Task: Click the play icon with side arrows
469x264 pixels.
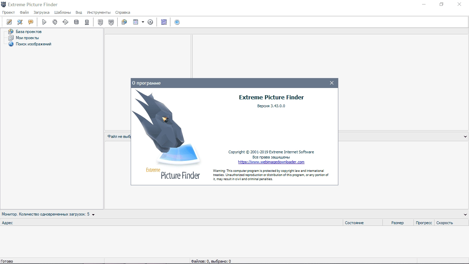Action: pos(66,22)
